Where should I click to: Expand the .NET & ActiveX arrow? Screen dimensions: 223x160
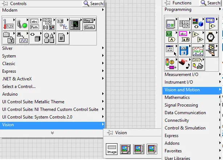click(103, 79)
